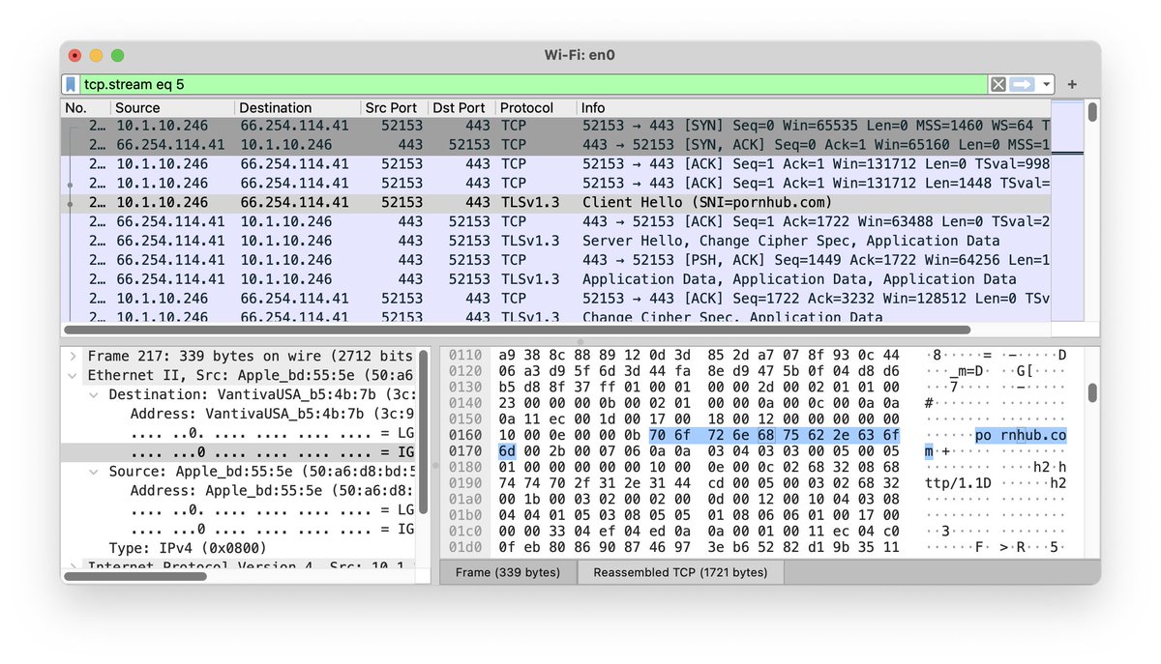Expand the Internet Protocol Version 4 node
The image size is (1161, 664).
coord(73,567)
